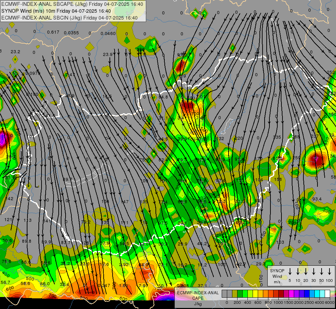
Task: Click the 2500 tick label on CAPE scale
Action: pyautogui.click(x=309, y=302)
